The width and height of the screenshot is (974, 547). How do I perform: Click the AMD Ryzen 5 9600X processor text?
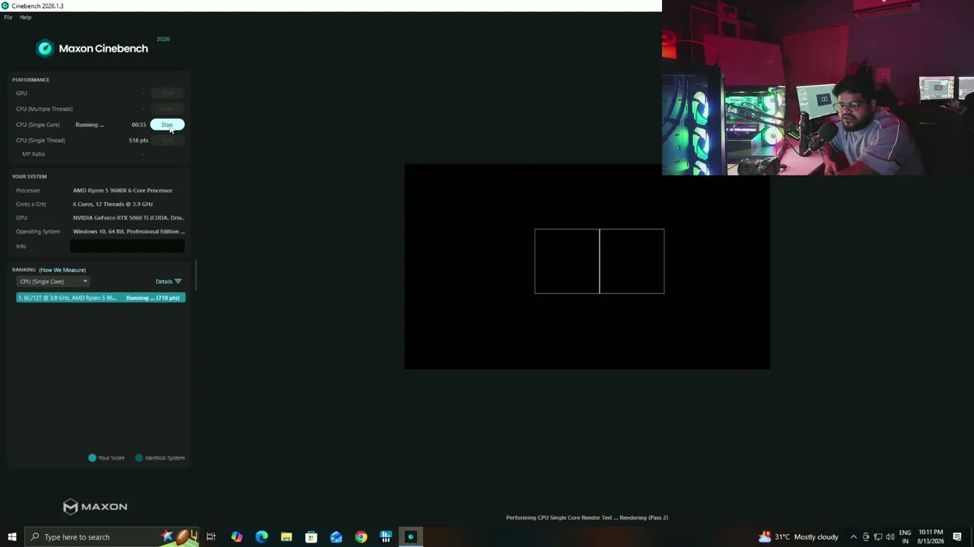123,191
